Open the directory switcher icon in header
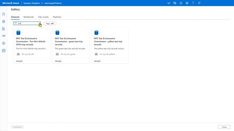The height and width of the screenshot is (131, 234). 175,3
